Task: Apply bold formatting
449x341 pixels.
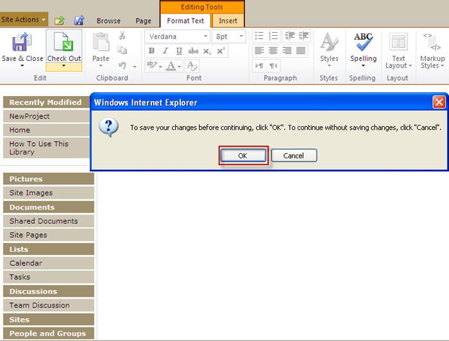Action: pyautogui.click(x=152, y=51)
